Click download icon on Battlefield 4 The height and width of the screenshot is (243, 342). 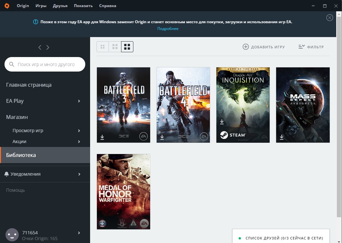coord(162,137)
